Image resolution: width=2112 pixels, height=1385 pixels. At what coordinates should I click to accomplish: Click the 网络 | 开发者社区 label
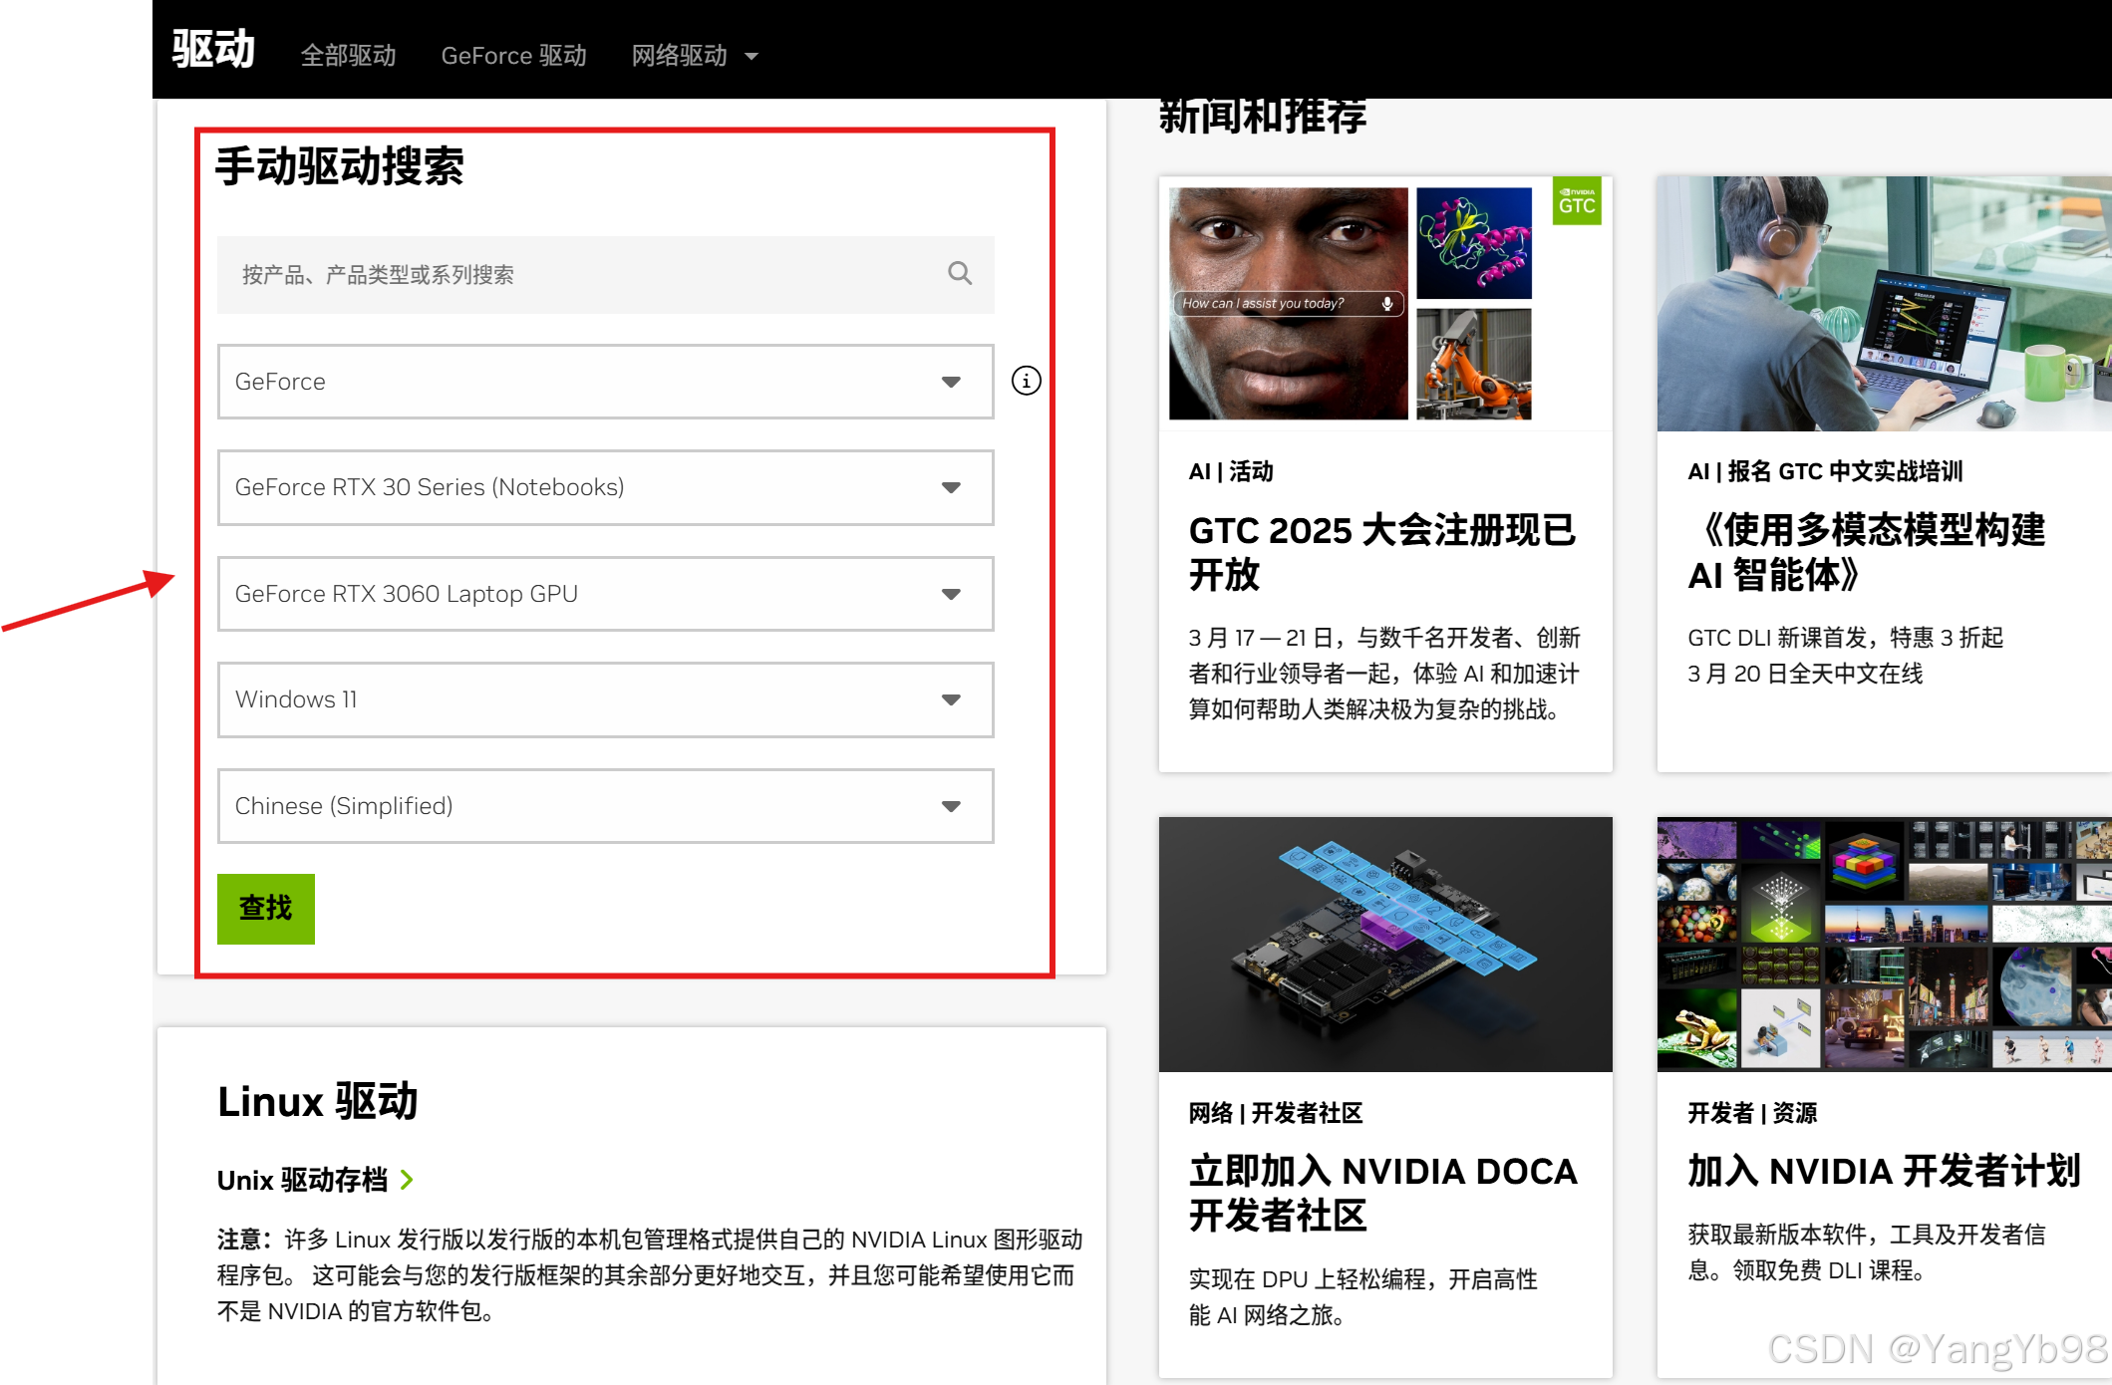(1275, 1113)
